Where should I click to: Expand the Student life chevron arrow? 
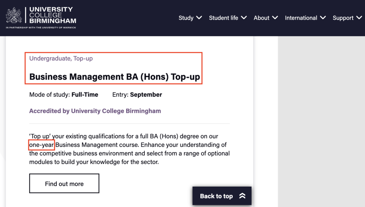click(244, 18)
